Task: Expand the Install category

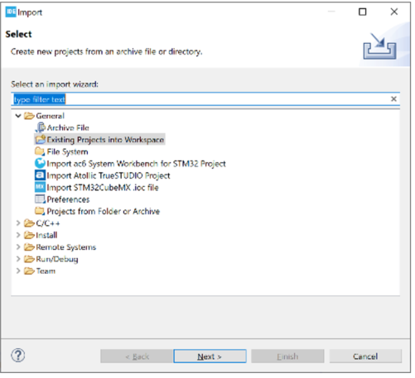Action: pyautogui.click(x=18, y=235)
